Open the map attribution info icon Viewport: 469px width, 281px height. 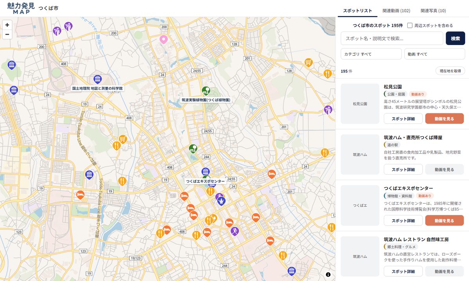328,274
